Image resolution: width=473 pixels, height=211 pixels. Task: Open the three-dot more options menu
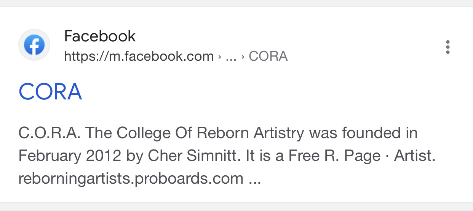tap(448, 47)
